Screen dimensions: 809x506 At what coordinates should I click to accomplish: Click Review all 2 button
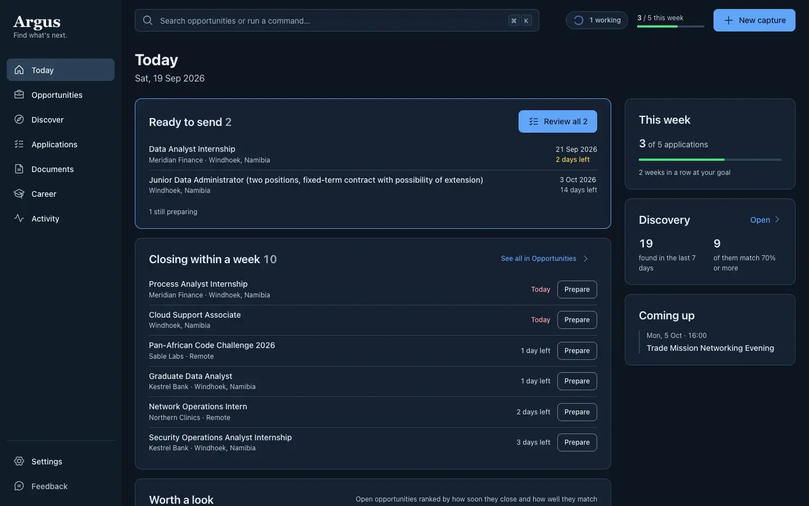tap(557, 121)
